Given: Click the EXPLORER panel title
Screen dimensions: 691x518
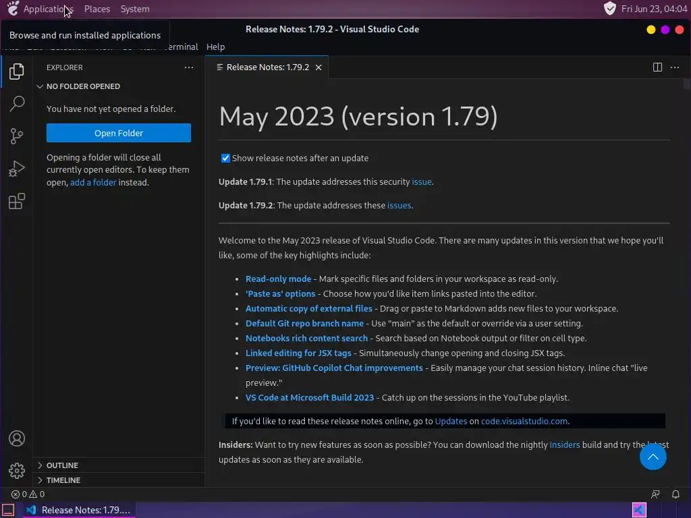Looking at the screenshot, I should point(64,67).
